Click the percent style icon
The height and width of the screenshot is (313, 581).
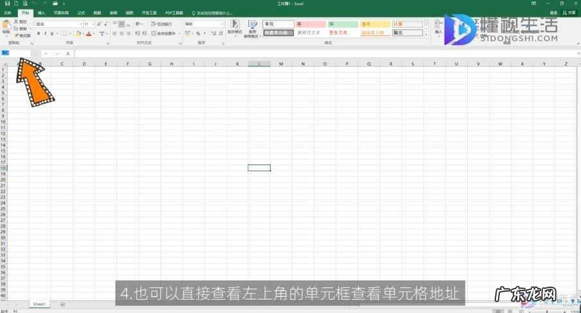198,33
